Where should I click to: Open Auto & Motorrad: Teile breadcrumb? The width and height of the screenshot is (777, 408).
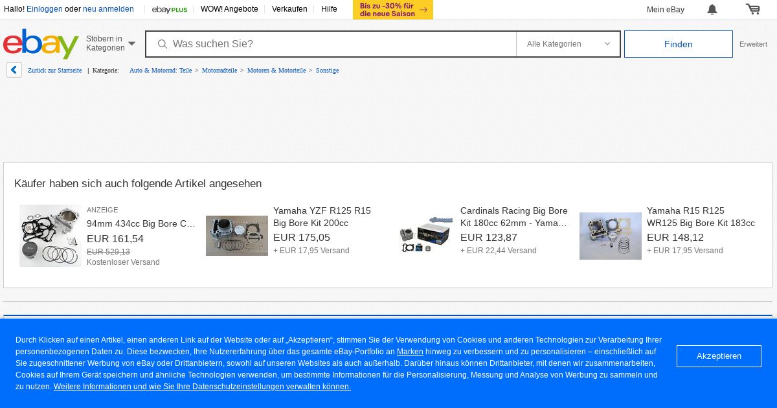[161, 70]
